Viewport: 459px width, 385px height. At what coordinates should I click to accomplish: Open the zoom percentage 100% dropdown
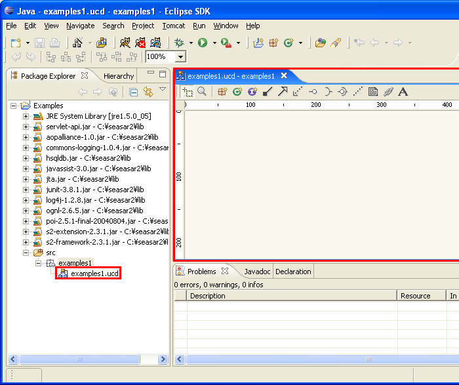(x=180, y=57)
